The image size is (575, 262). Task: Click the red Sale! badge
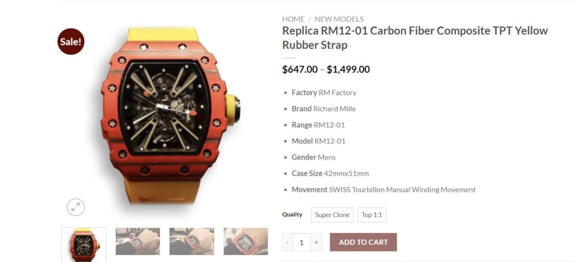[71, 41]
